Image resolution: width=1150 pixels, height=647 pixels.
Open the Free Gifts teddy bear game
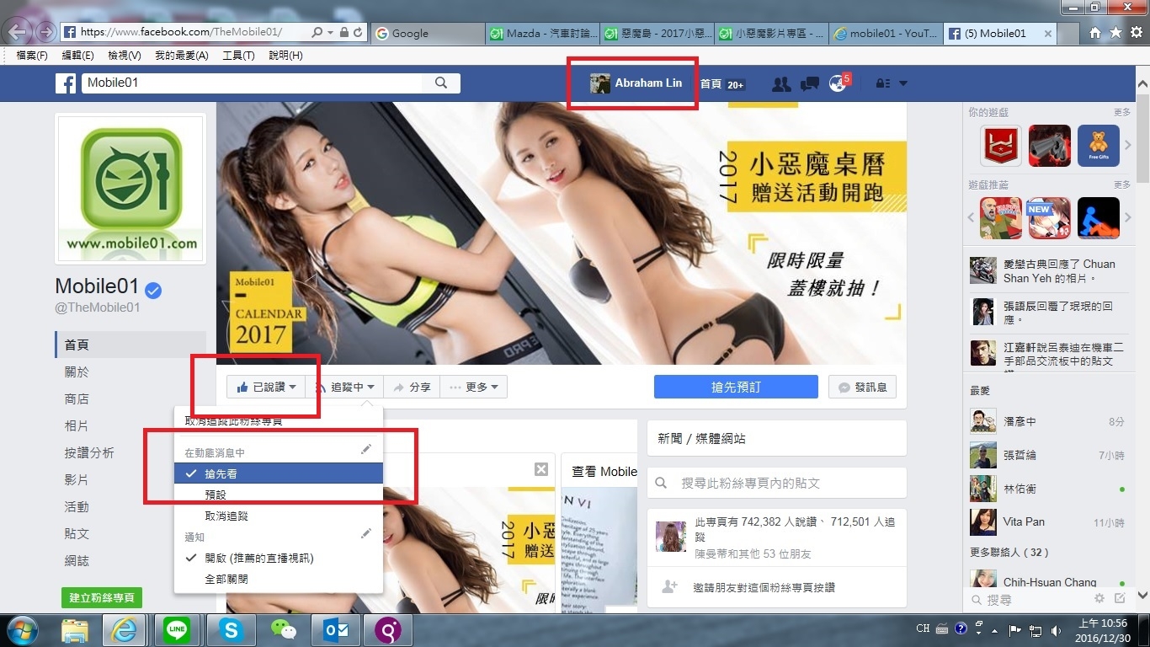point(1099,146)
